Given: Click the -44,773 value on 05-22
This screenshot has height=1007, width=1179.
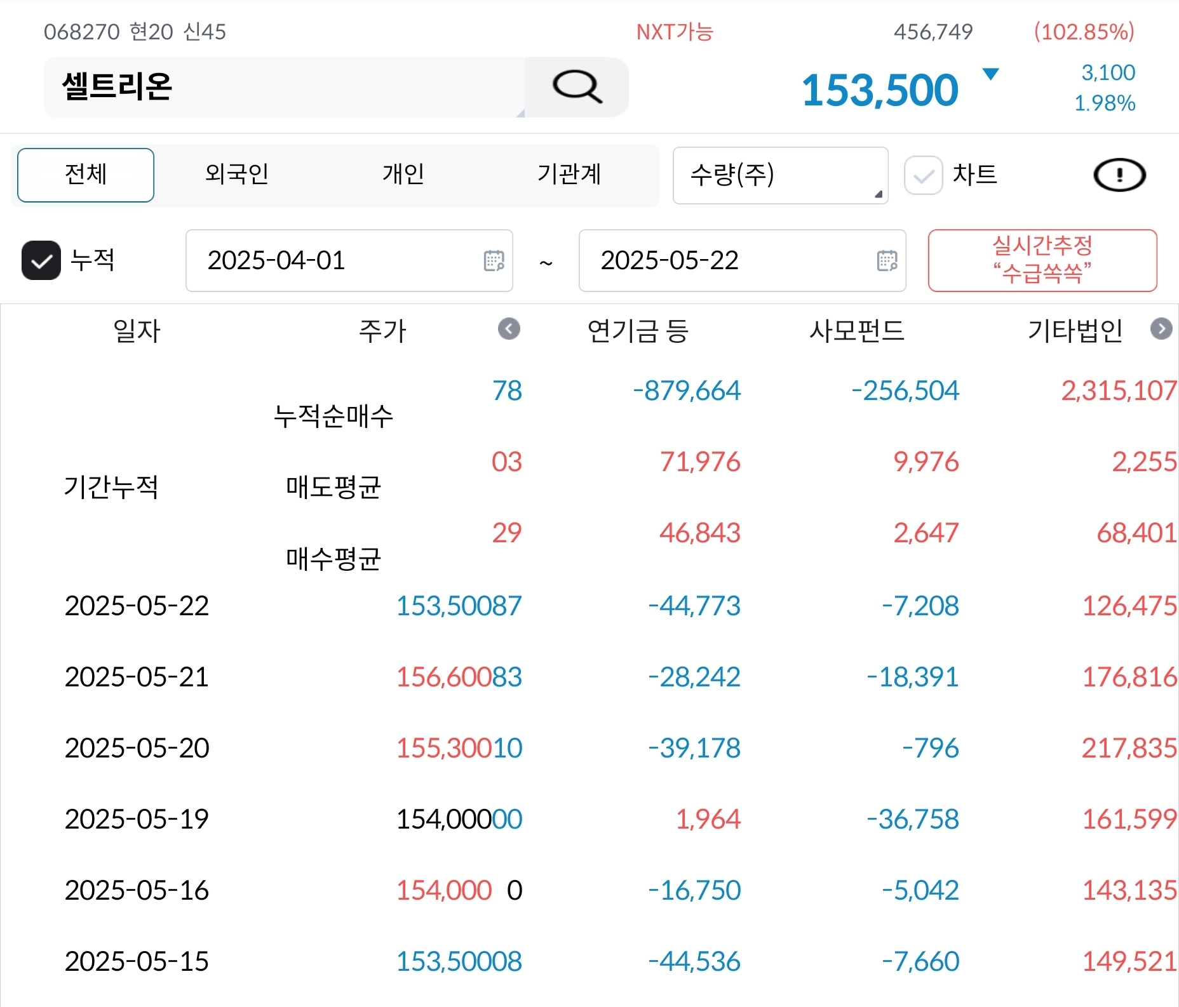Looking at the screenshot, I should click(694, 606).
